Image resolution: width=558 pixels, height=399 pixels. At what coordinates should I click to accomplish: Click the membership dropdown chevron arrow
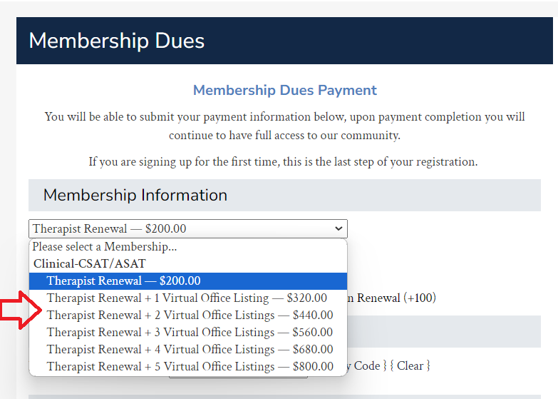click(338, 229)
